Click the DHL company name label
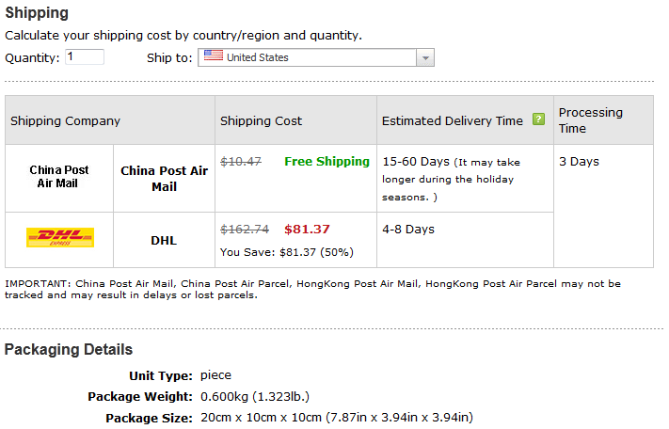The height and width of the screenshot is (429, 669). (164, 240)
